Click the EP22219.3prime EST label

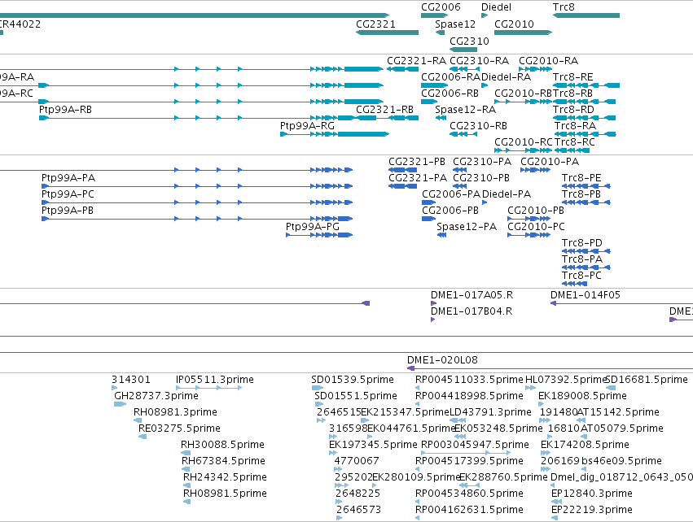[592, 510]
